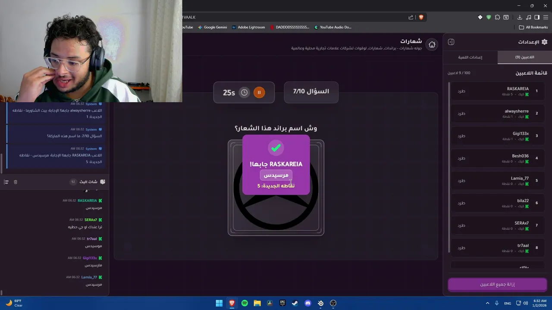552x310 pixels.
Task: Click إزالة جميع اللاعبين button
Action: pos(497,284)
